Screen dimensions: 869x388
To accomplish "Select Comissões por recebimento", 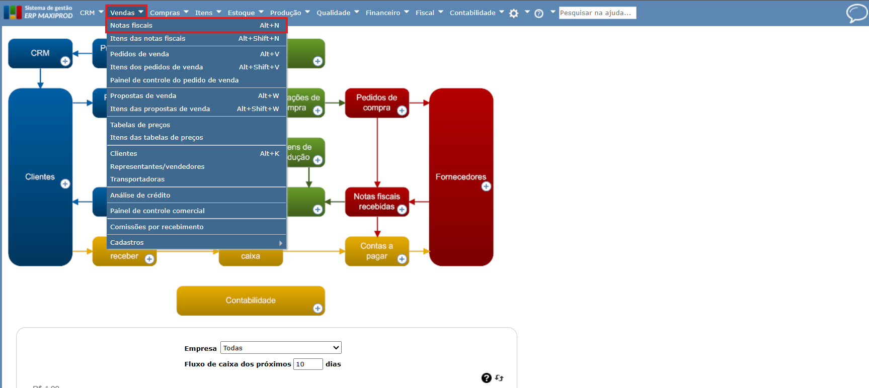I will (x=197, y=227).
